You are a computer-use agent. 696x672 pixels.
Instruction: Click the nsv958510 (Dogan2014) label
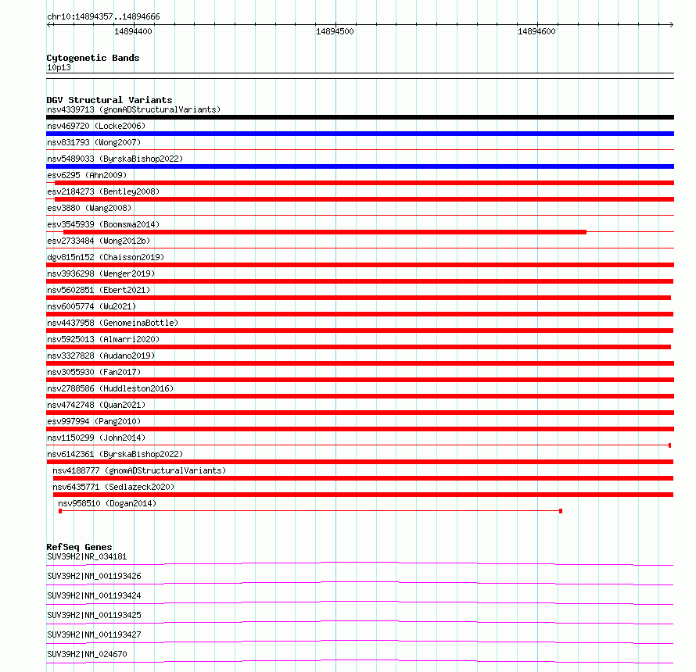(x=107, y=503)
